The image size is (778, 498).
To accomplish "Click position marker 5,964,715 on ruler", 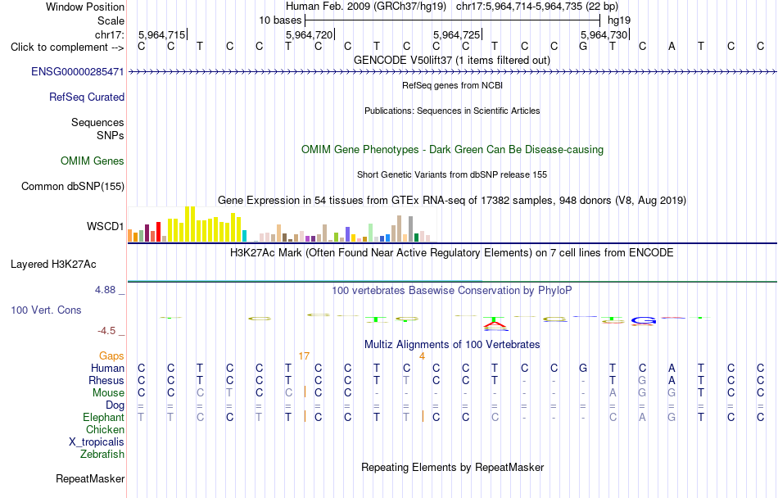I will pos(162,34).
